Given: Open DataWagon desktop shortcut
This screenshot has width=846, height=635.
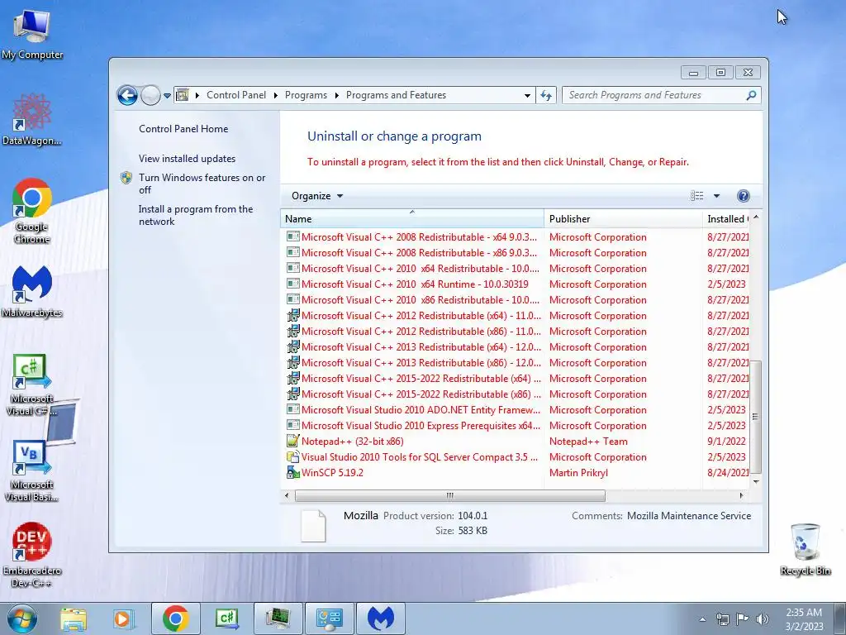Looking at the screenshot, I should pyautogui.click(x=32, y=119).
